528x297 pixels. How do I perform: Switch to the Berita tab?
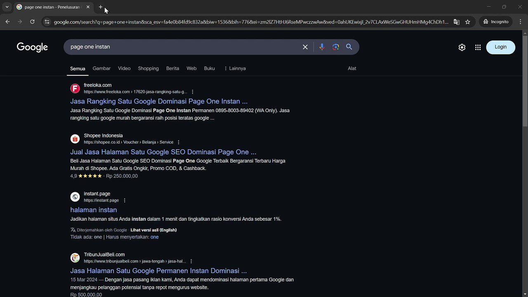(172, 68)
